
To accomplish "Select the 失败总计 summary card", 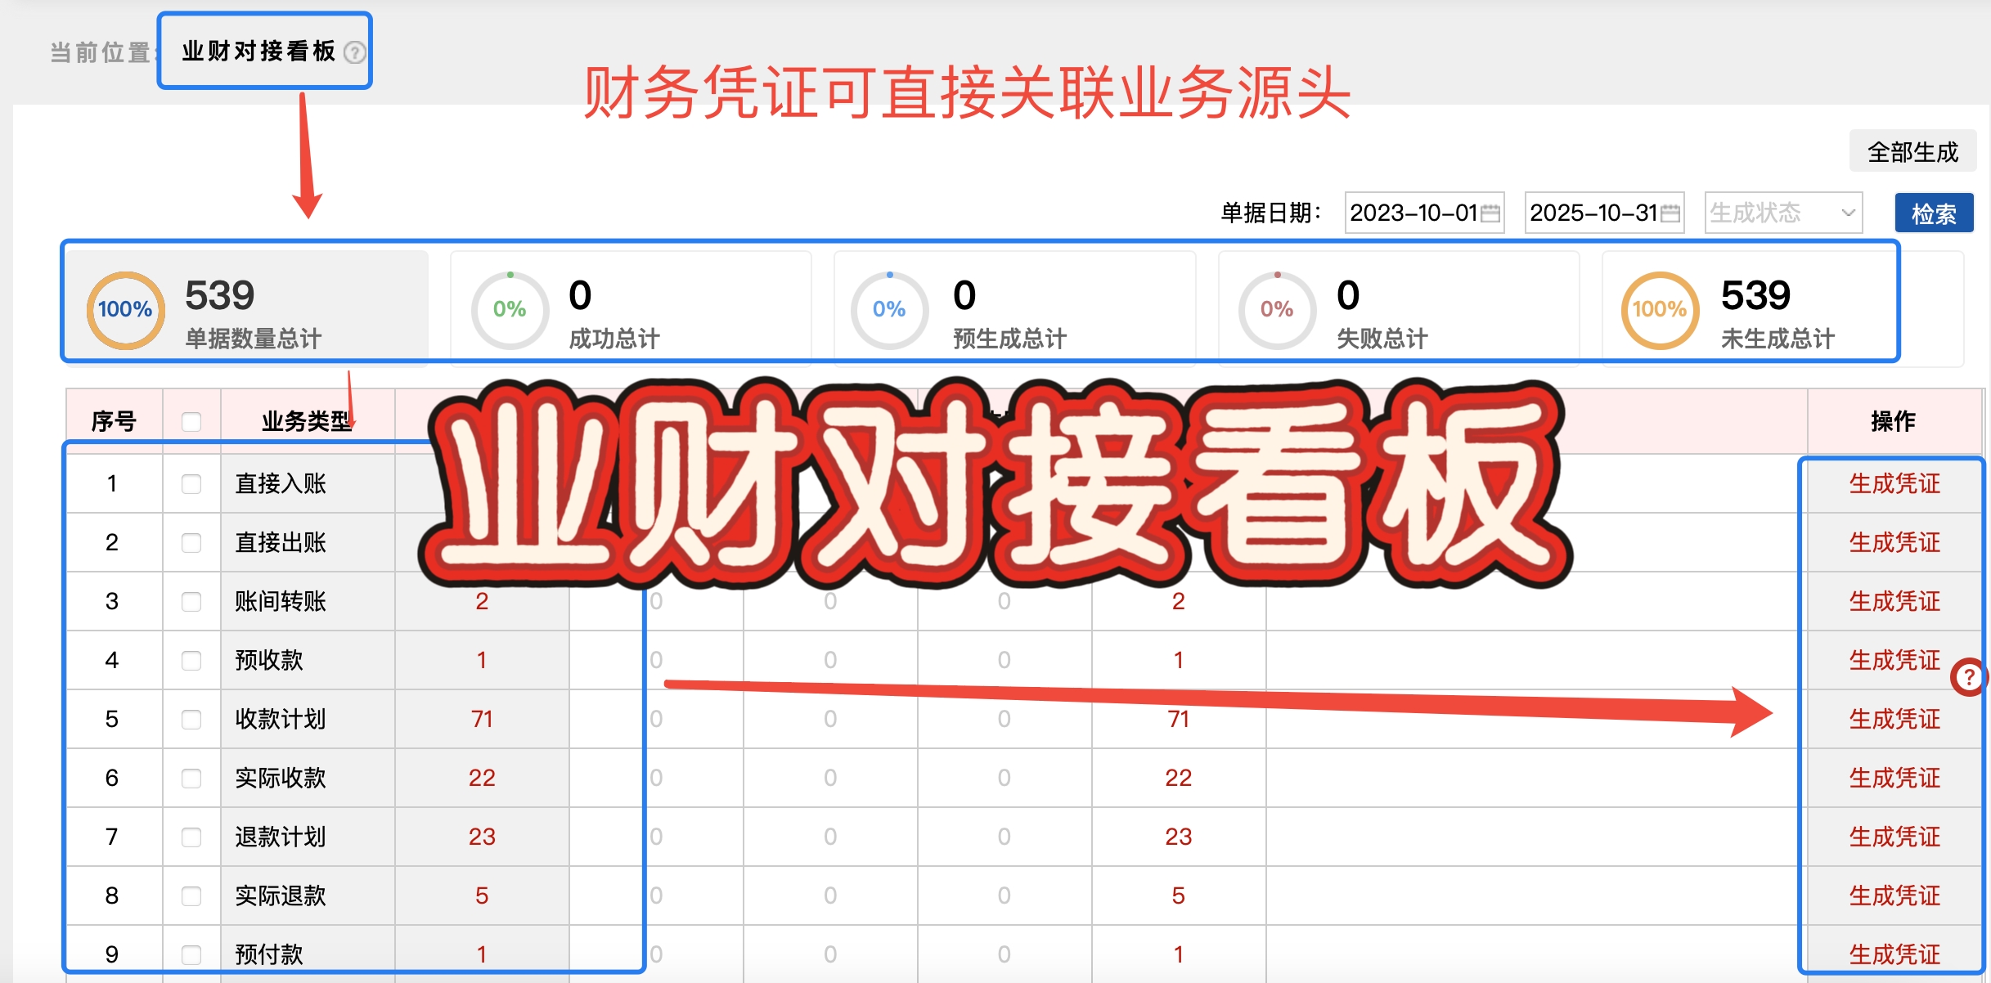I will [x=1399, y=308].
